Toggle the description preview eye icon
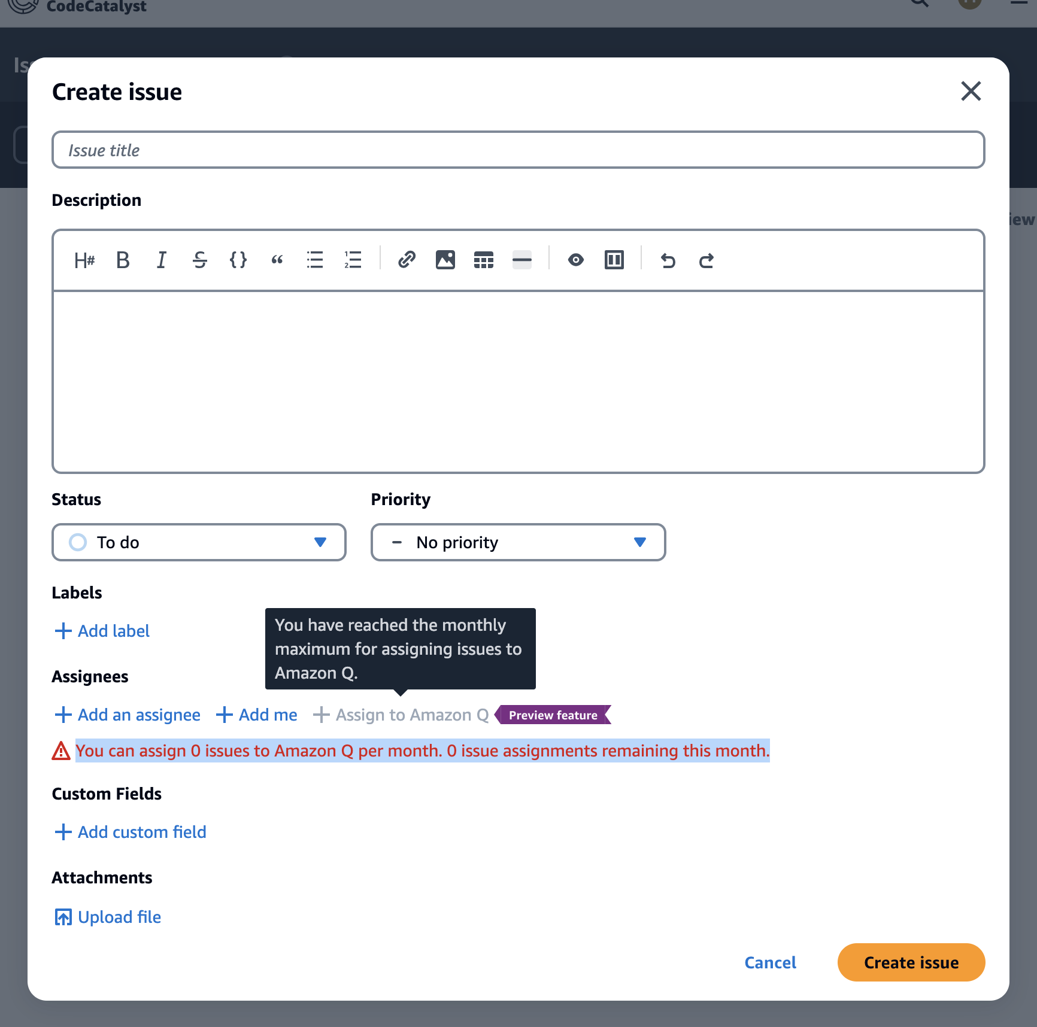 [x=576, y=260]
